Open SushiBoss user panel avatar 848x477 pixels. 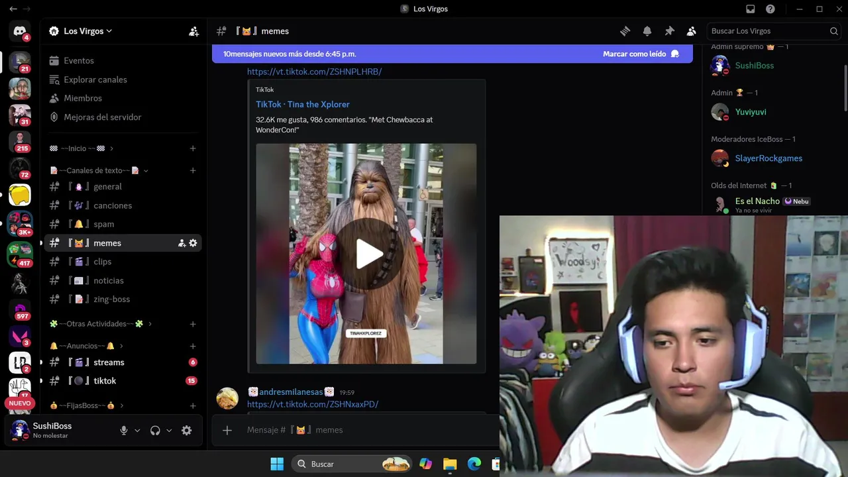pyautogui.click(x=20, y=431)
